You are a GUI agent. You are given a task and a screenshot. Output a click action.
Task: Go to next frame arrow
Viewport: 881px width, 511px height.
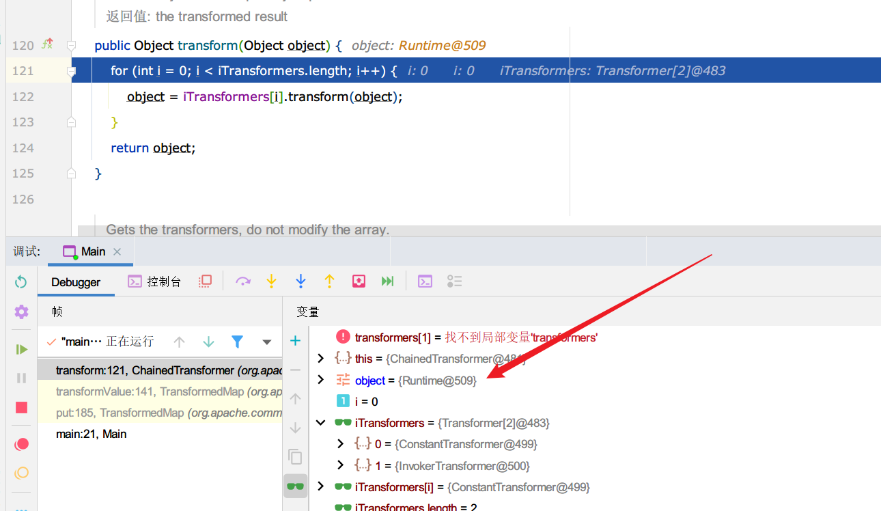tap(208, 342)
